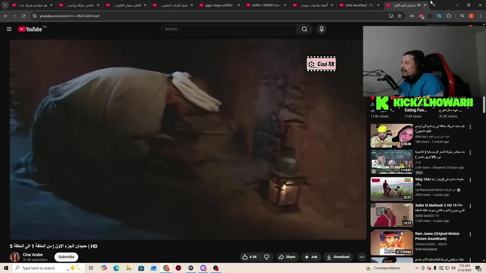Image resolution: width=486 pixels, height=273 pixels.
Task: Share the video
Action: (287, 257)
